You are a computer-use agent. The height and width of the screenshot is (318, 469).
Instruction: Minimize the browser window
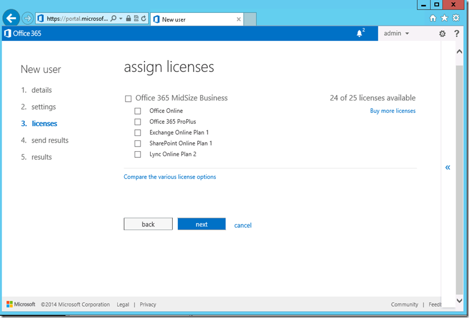tap(423, 5)
